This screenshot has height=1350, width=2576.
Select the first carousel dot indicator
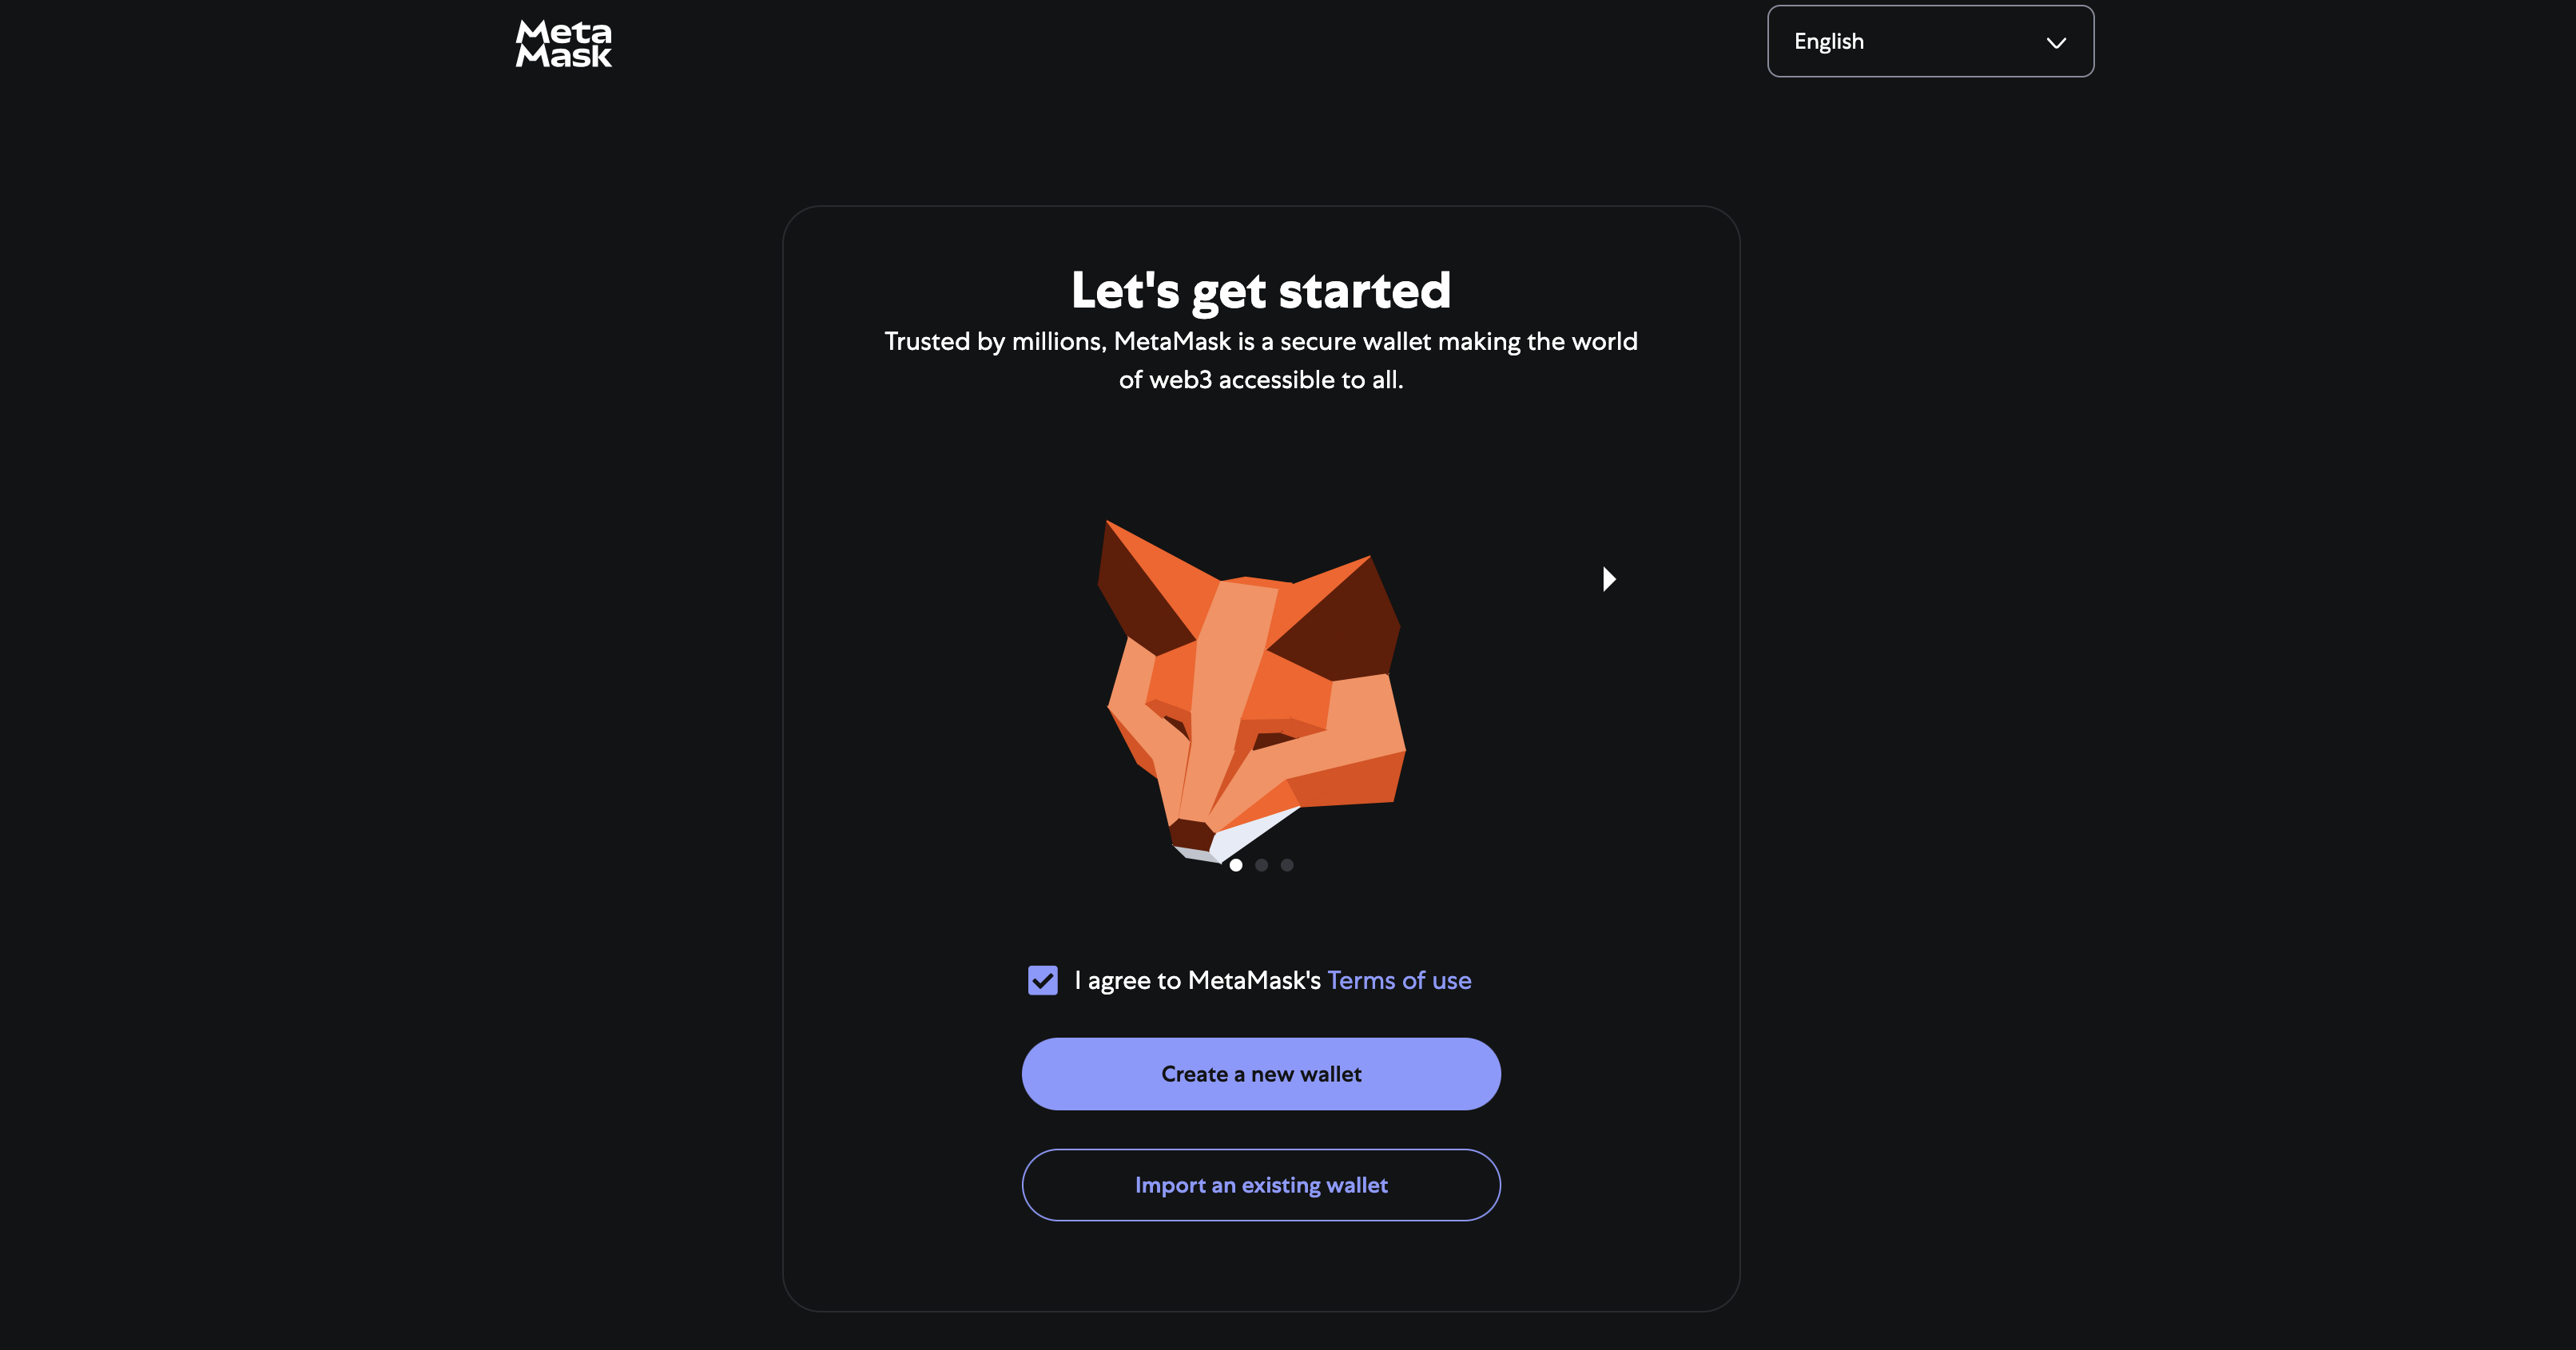1236,865
